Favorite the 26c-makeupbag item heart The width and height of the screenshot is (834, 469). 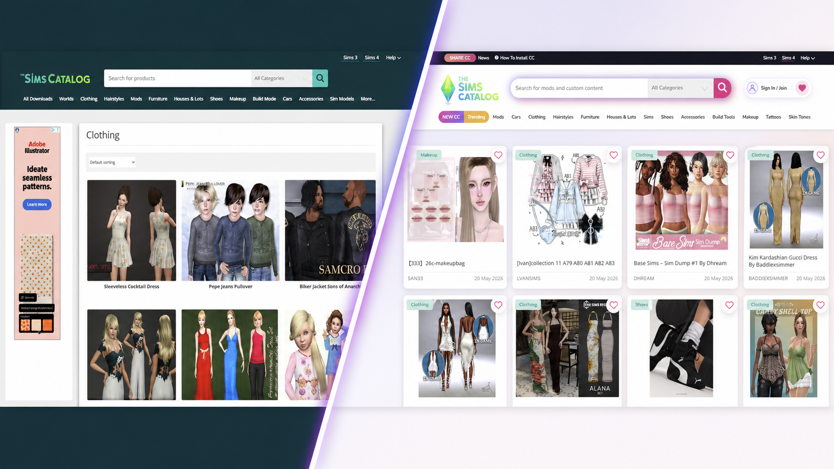point(498,155)
